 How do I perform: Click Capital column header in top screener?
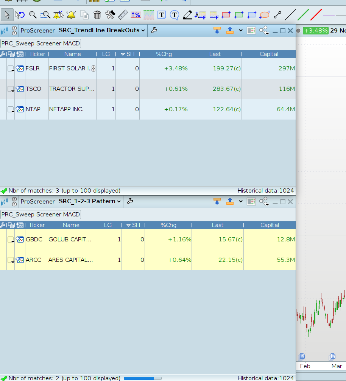269,54
